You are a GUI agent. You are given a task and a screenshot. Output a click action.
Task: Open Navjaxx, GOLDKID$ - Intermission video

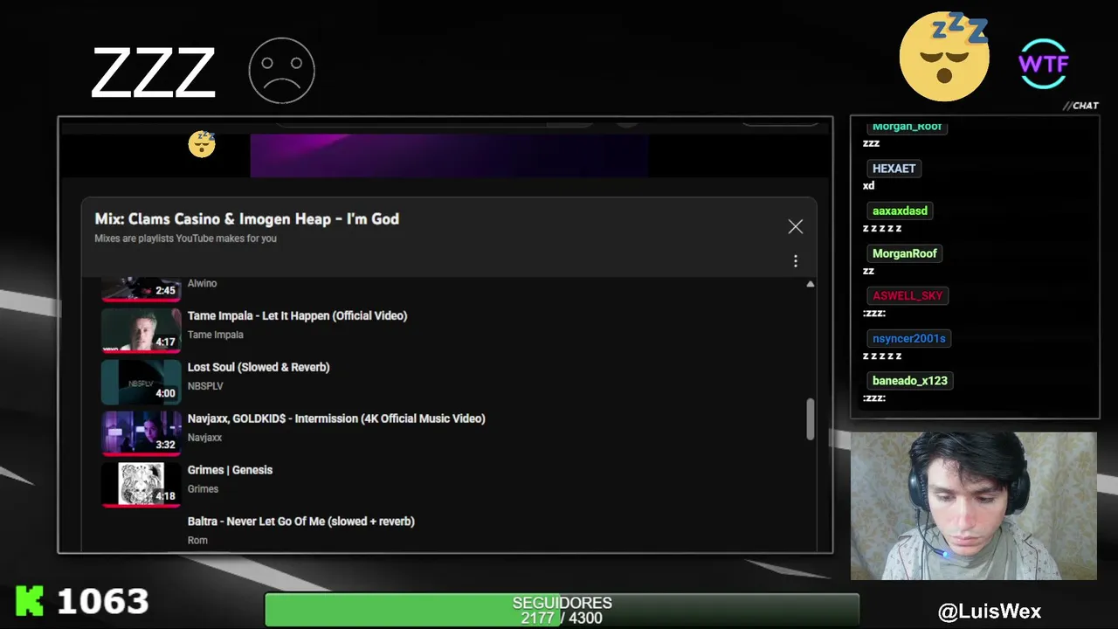tap(336, 418)
